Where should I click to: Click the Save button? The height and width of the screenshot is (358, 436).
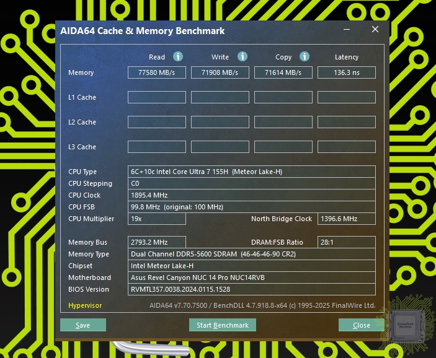[x=83, y=325]
